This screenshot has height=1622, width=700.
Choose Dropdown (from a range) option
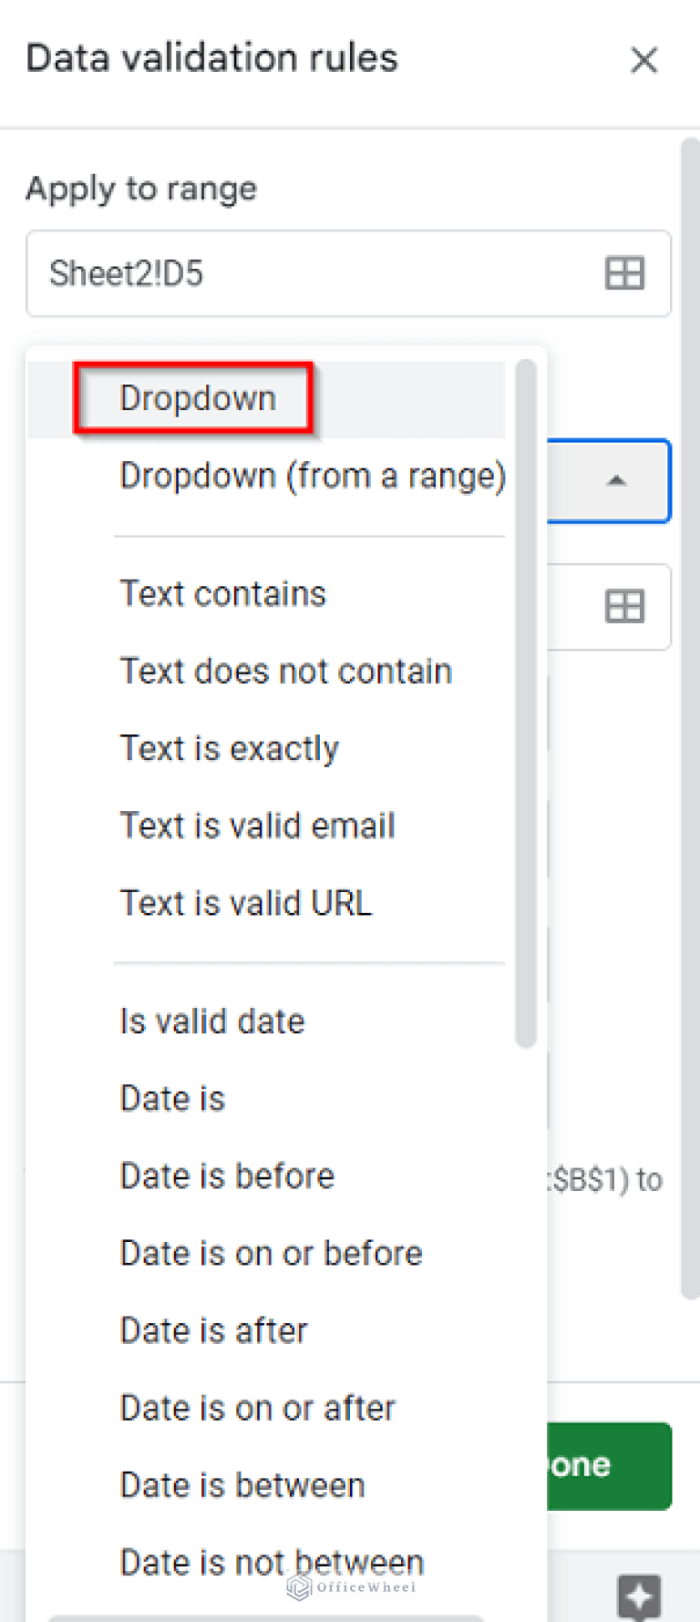pyautogui.click(x=312, y=475)
